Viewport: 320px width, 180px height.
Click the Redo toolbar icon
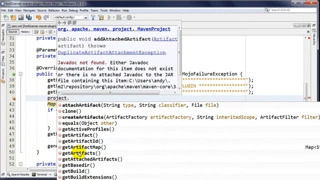coord(46,17)
